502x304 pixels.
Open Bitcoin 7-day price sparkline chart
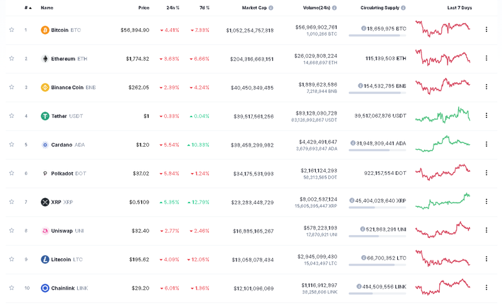pos(443,29)
